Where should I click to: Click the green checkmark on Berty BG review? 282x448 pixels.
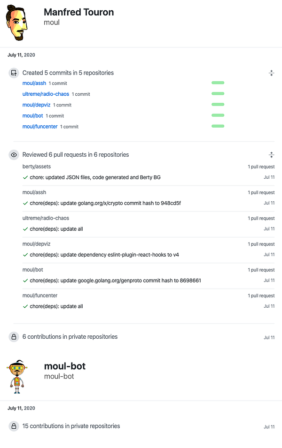click(25, 177)
